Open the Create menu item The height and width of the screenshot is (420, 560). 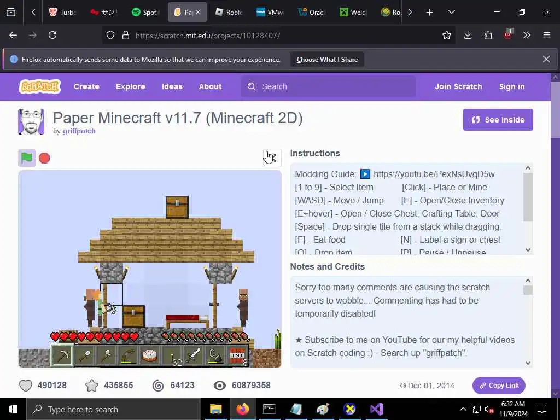[86, 86]
